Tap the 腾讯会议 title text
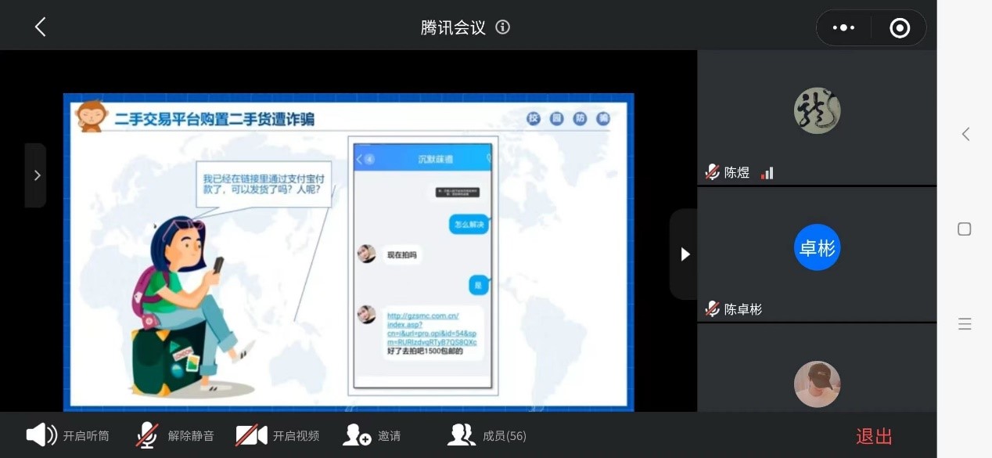 click(453, 27)
